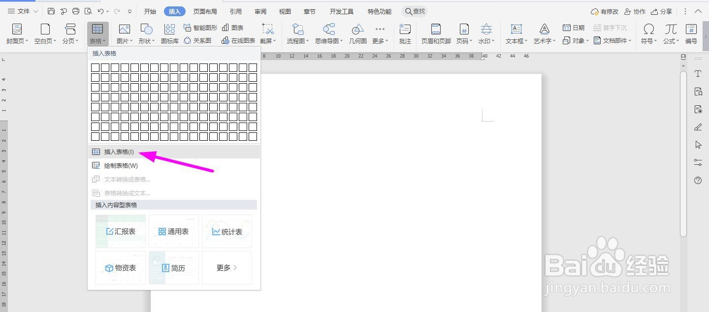
Task: Open the 形状 shapes tool
Action: tap(147, 34)
